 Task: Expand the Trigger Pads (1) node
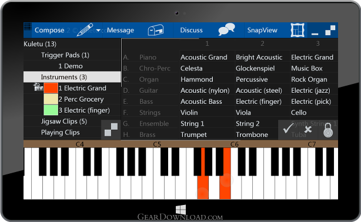tap(65, 55)
